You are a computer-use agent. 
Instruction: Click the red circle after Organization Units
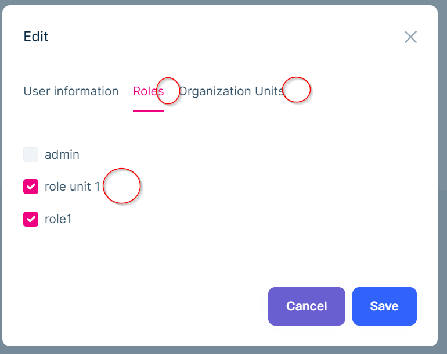[297, 90]
